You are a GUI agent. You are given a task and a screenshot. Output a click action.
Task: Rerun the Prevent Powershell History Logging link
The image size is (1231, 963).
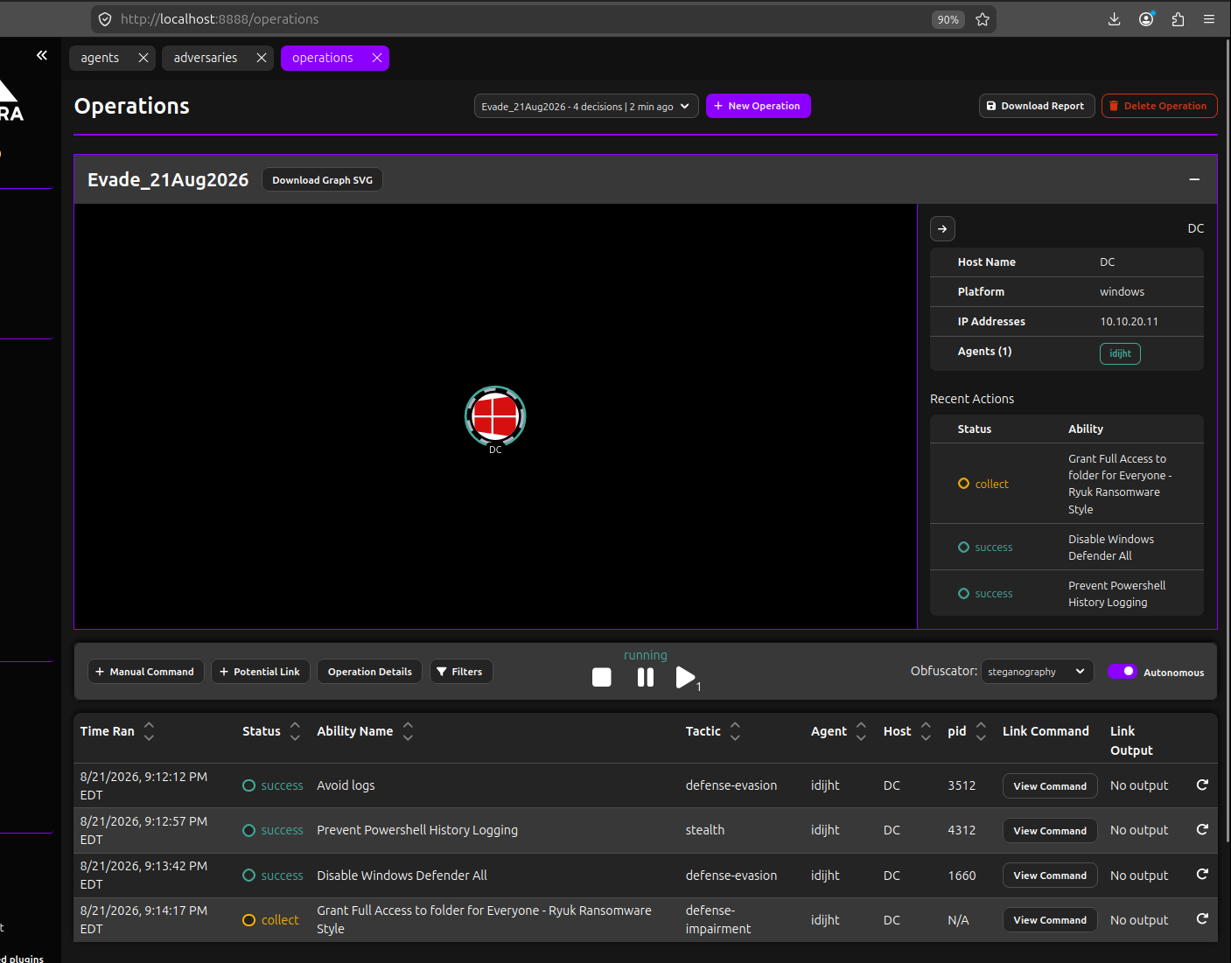pyautogui.click(x=1203, y=829)
